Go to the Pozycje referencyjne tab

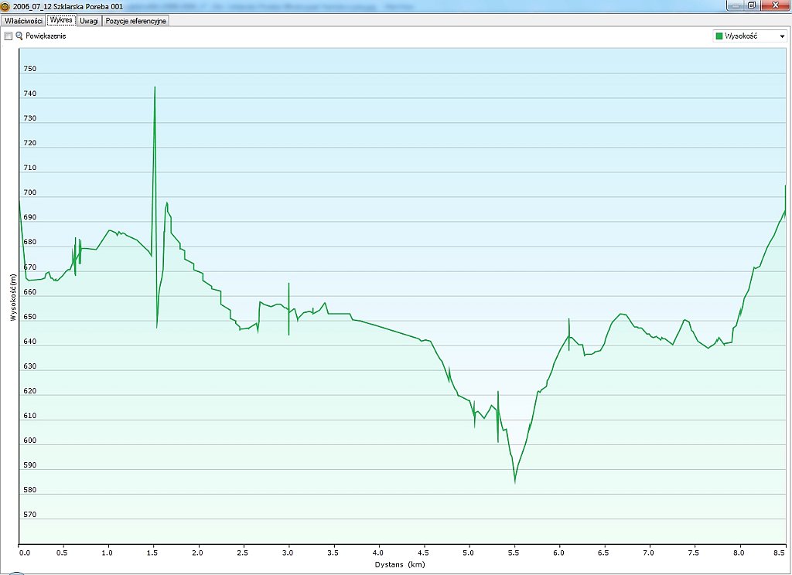click(136, 21)
